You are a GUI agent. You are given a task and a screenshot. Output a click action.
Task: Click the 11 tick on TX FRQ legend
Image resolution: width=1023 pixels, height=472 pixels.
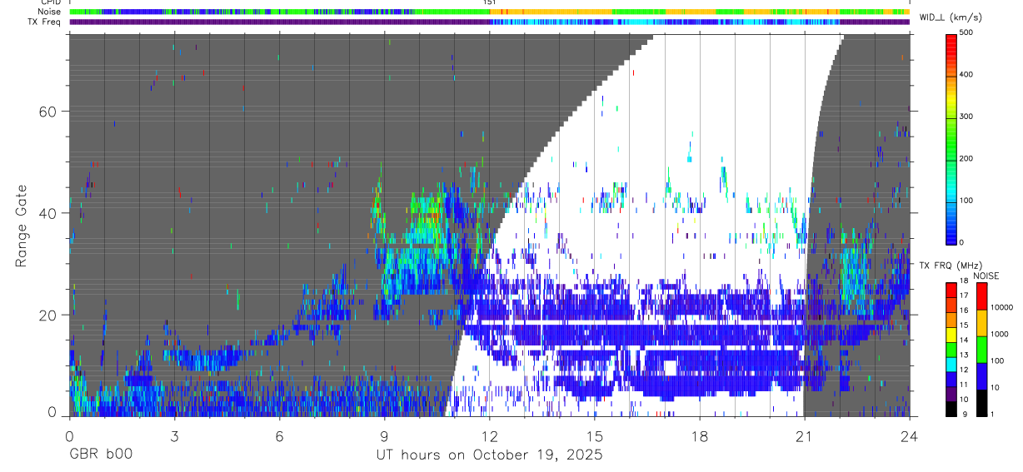point(964,385)
